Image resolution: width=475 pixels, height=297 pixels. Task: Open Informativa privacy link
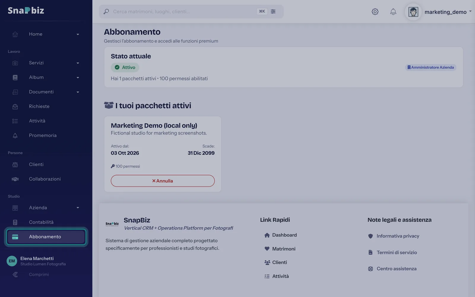click(394, 236)
